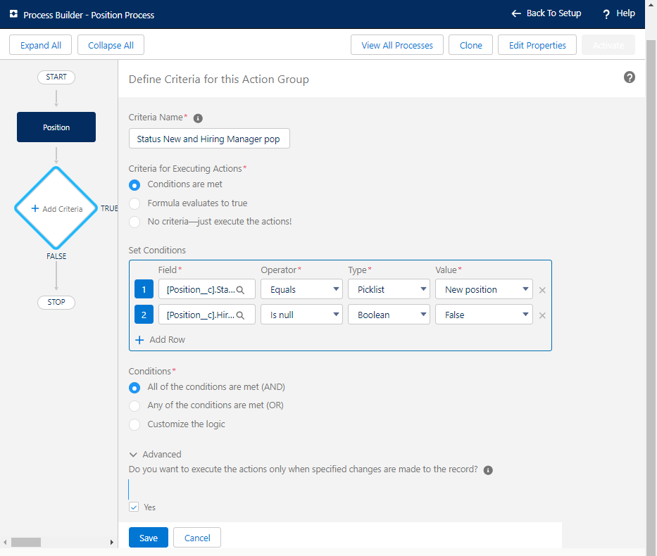Click the left arrow of horizontal scrollbar
This screenshot has width=657, height=556.
[5, 542]
